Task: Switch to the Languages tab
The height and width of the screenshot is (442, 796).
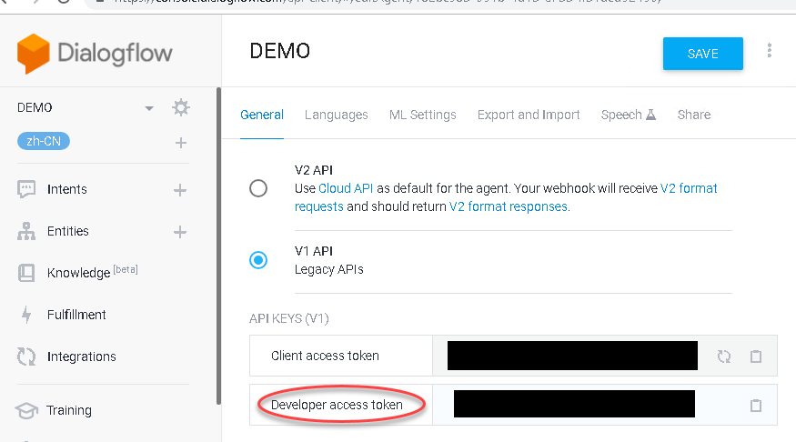Action: [x=336, y=115]
